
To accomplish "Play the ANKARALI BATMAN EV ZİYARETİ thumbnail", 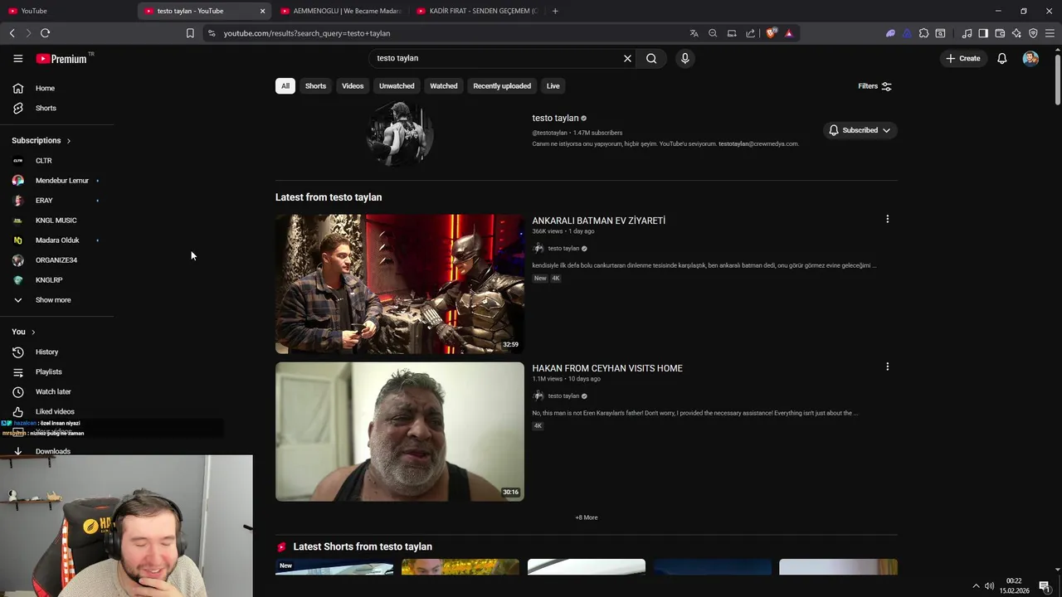I will [400, 284].
